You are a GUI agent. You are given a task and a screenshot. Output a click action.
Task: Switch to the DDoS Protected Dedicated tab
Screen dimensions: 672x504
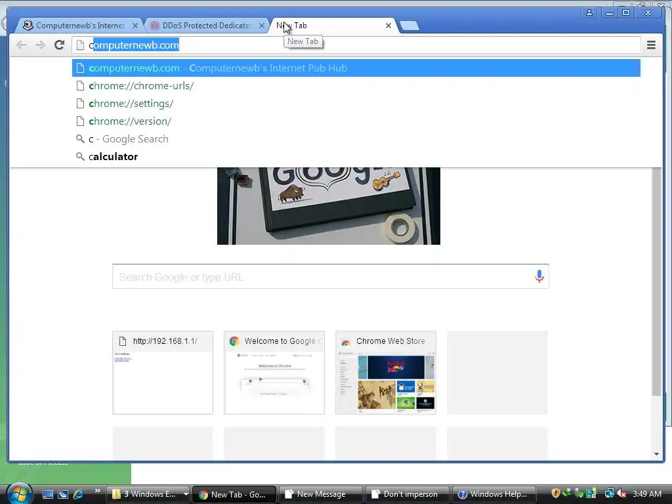(207, 26)
